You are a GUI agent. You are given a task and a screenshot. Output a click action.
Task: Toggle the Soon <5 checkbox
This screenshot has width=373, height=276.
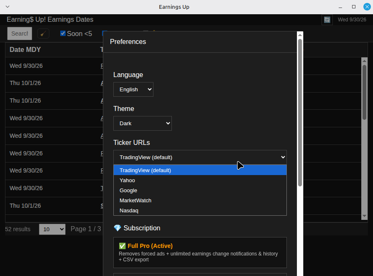(x=63, y=34)
